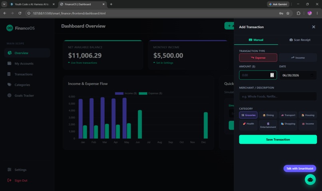
Task: Click Talk with SmartAssist bubble
Action: click(x=300, y=168)
